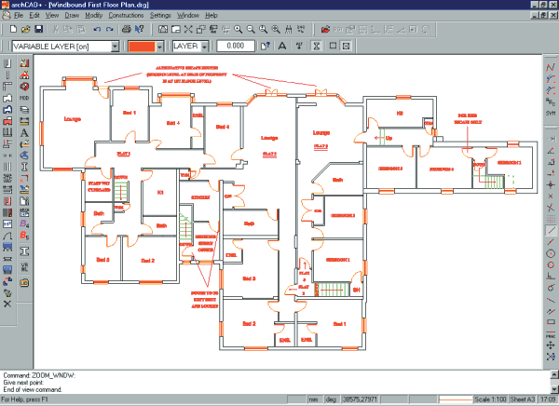The height and width of the screenshot is (406, 559).
Task: Open the Modify menu
Action: pyautogui.click(x=93, y=16)
